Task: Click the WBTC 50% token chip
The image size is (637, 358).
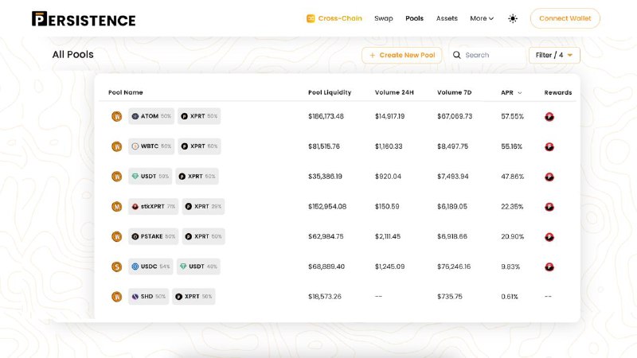Action: click(151, 146)
